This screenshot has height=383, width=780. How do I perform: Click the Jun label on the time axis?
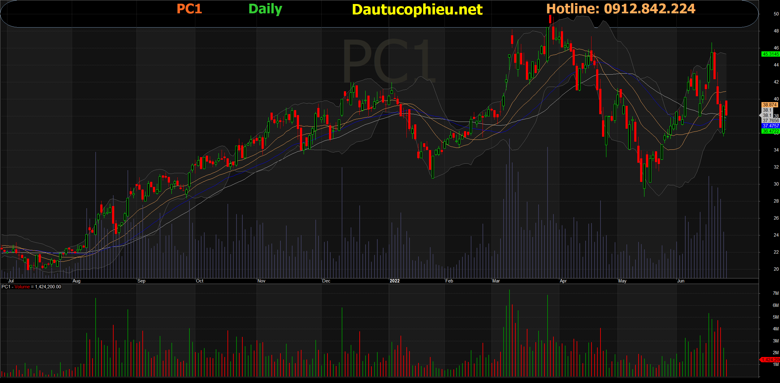coord(681,281)
